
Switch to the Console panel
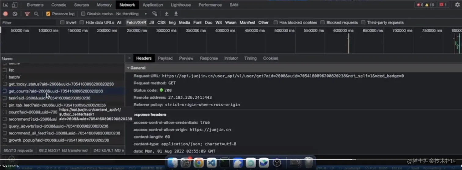59,5
